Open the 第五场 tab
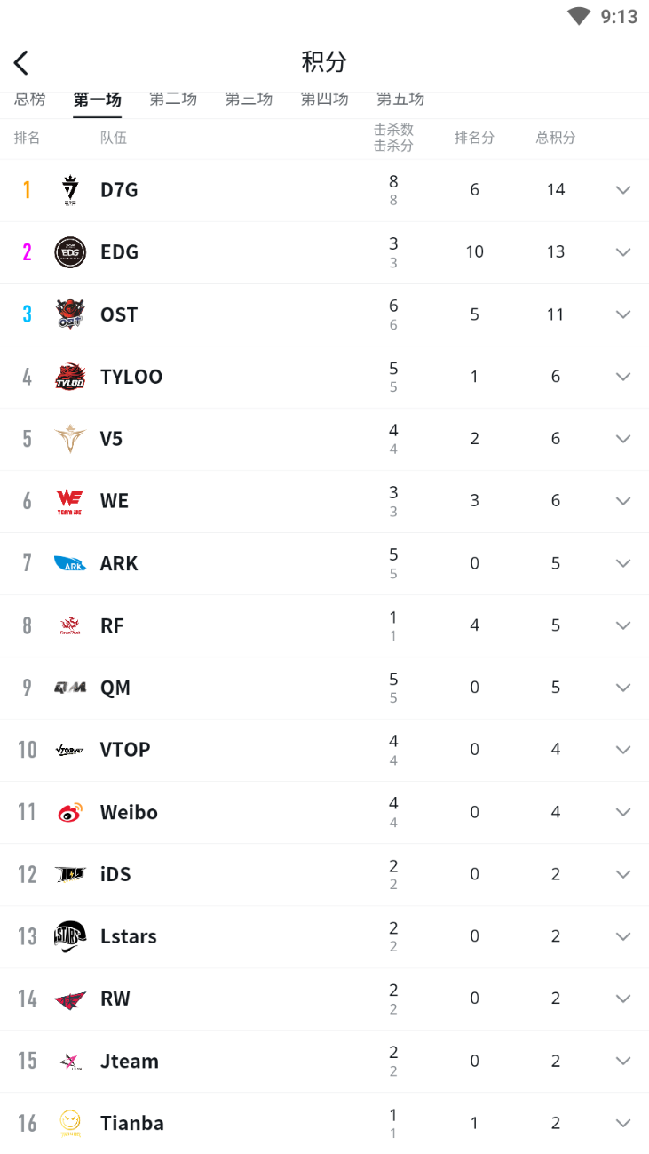This screenshot has height=1154, width=649. (400, 100)
